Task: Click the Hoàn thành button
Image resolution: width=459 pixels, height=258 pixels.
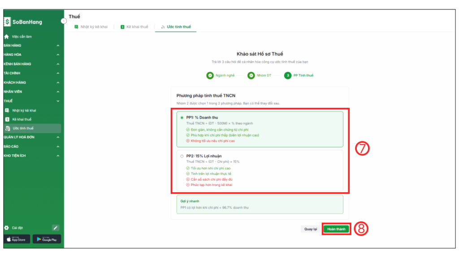Action: tap(336, 229)
